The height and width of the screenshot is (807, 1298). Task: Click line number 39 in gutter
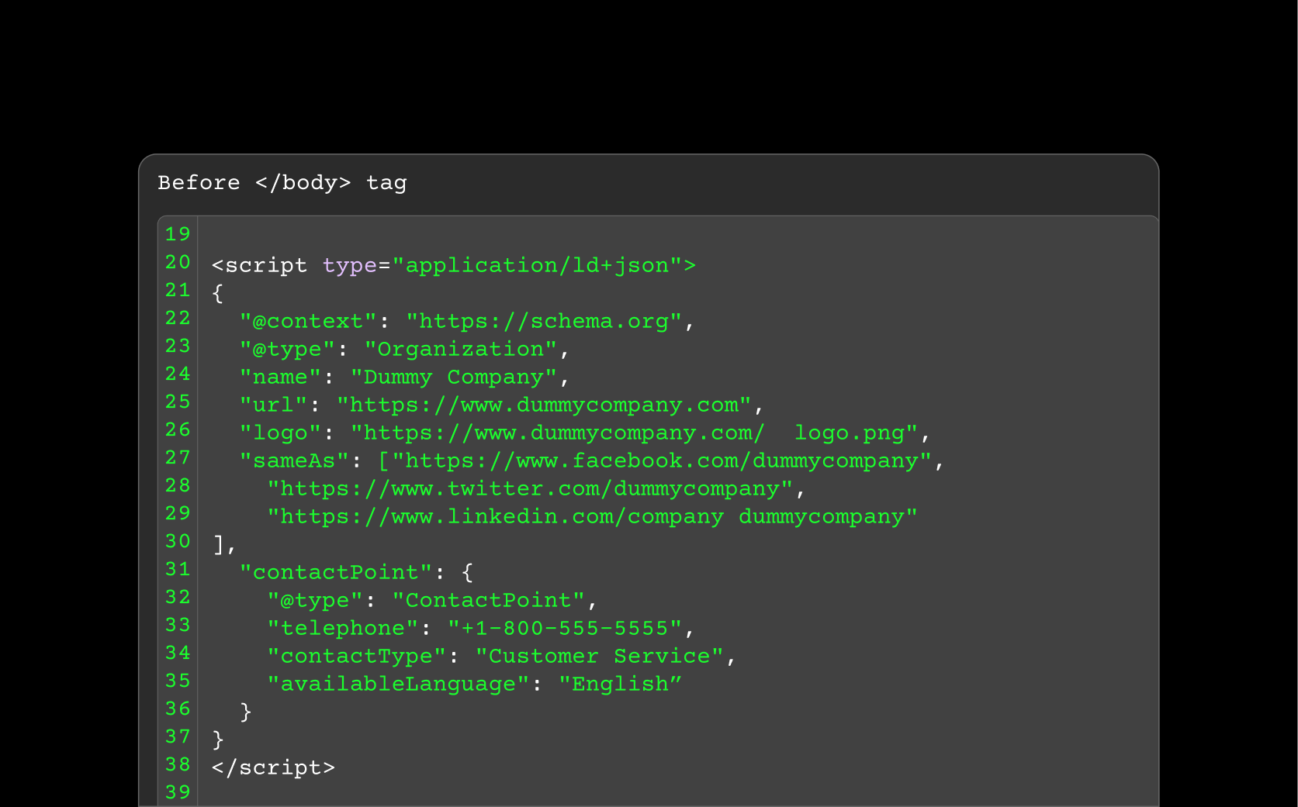coord(178,792)
